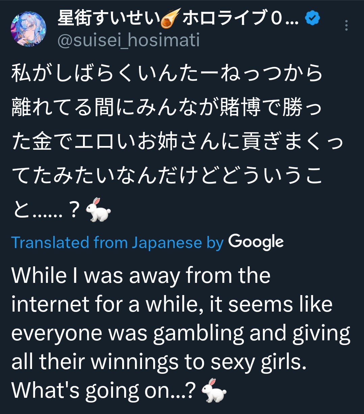This screenshot has width=364, height=414.
Task: Click the first line of Japanese tweet text
Action: pos(167,73)
